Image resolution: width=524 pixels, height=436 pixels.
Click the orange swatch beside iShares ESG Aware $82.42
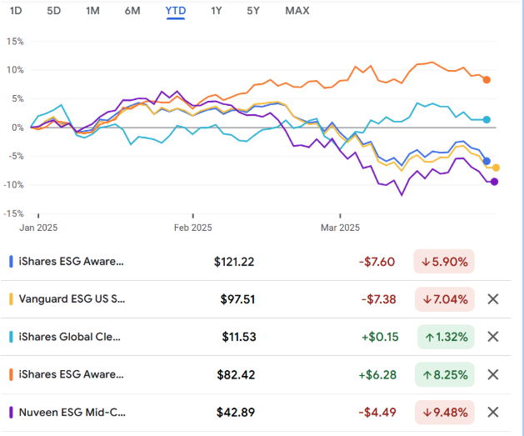[11, 374]
